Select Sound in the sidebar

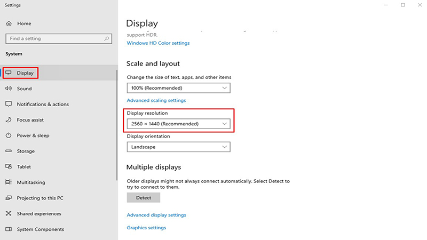click(x=24, y=89)
